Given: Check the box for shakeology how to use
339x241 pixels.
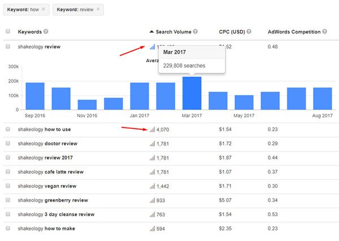Looking at the screenshot, I should [x=8, y=129].
